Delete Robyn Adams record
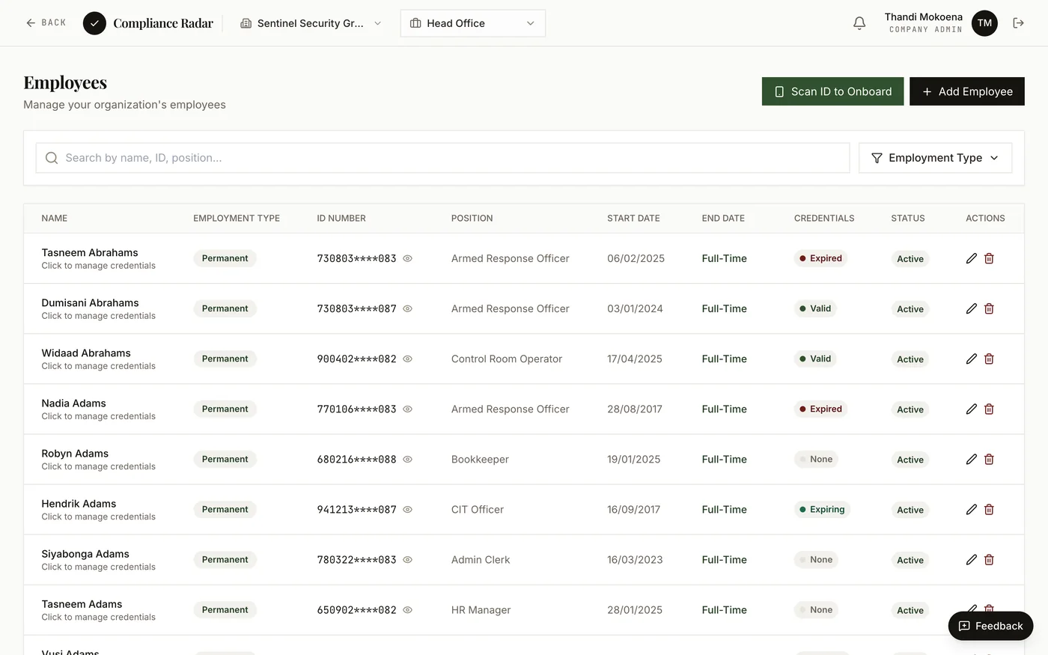Viewport: 1048px width, 655px height. 989,459
